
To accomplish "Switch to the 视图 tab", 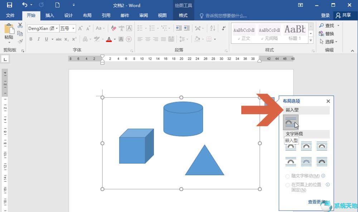I will (162, 15).
